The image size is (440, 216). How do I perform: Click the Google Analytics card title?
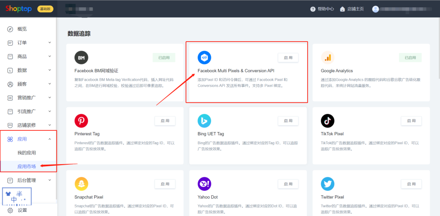coord(337,71)
